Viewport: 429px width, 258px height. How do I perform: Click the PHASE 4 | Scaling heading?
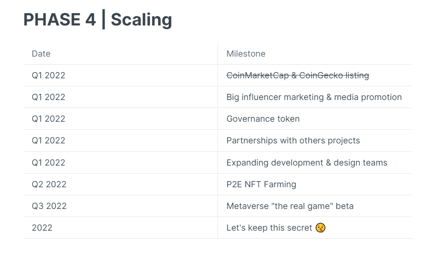97,20
